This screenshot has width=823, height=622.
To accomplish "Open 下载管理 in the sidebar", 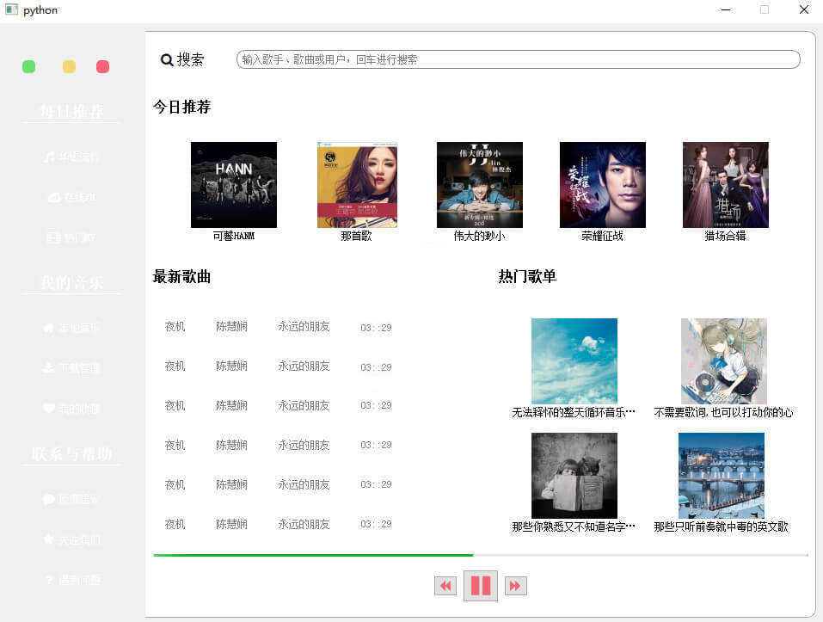I will pyautogui.click(x=71, y=368).
